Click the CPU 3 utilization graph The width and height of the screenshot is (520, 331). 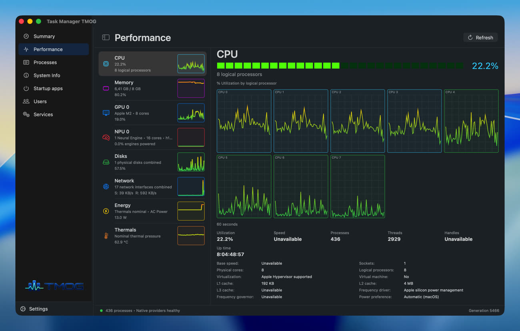click(414, 121)
